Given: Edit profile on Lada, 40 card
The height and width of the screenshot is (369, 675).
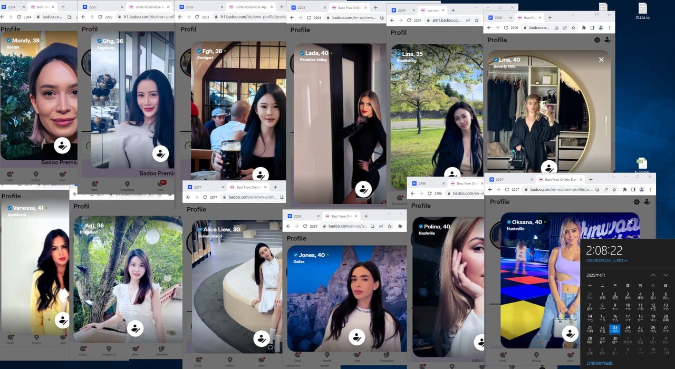Looking at the screenshot, I should [363, 189].
